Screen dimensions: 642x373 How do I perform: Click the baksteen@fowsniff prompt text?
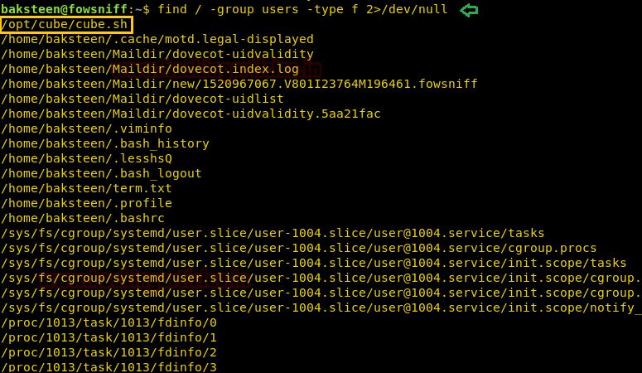[64, 9]
